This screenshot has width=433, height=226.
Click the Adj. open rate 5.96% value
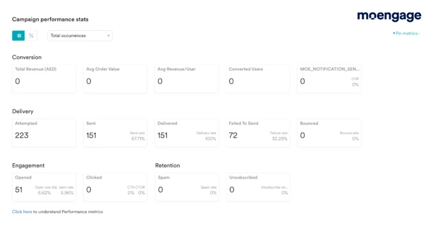click(67, 193)
